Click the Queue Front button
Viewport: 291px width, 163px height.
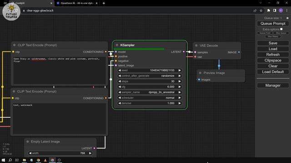(x=265, y=33)
